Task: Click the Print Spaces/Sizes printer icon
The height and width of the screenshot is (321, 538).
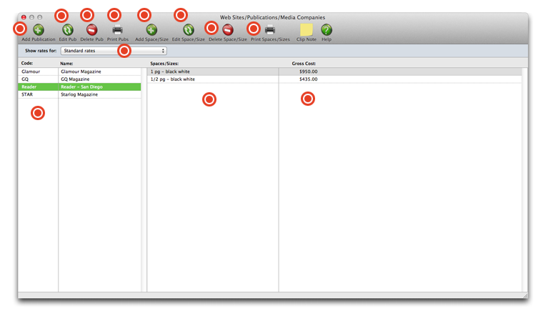Action: 270,30
